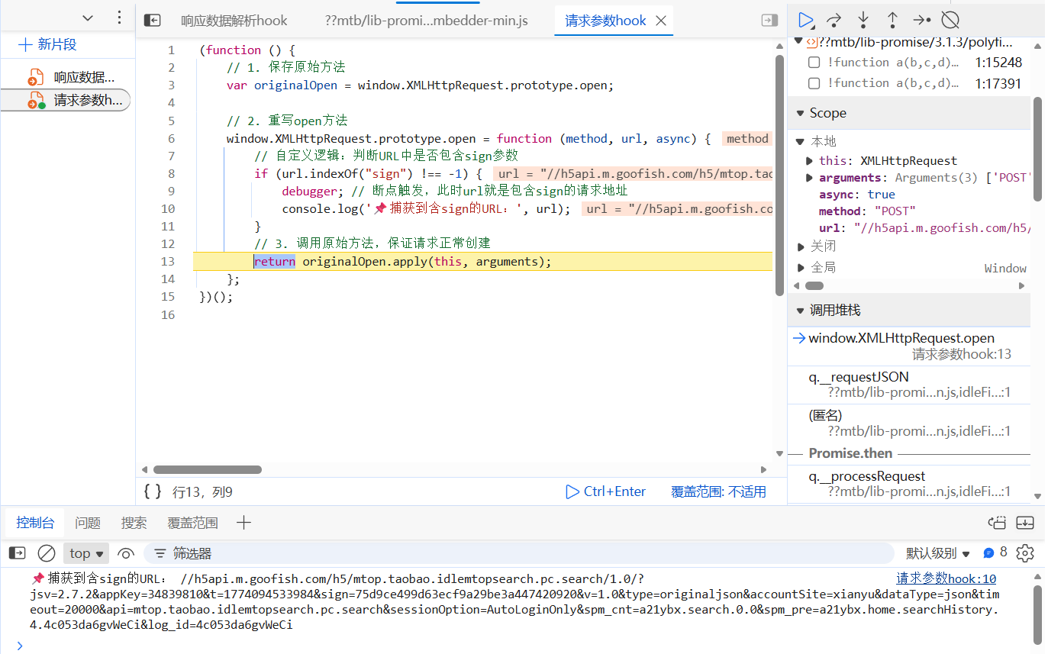Open the 问题 drawer tab
Screen dimensions: 1048x654
coord(88,523)
